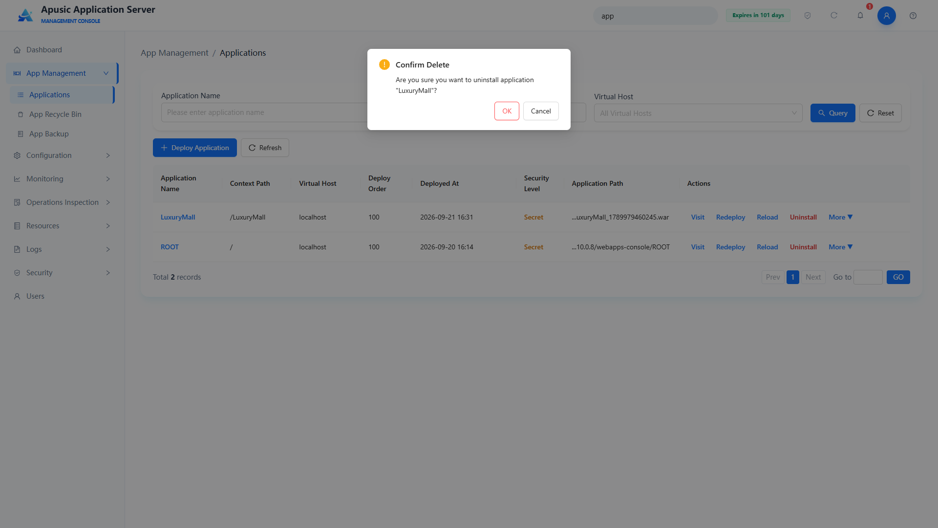Confirm uninstall with OK button
The image size is (938, 528).
tap(507, 111)
